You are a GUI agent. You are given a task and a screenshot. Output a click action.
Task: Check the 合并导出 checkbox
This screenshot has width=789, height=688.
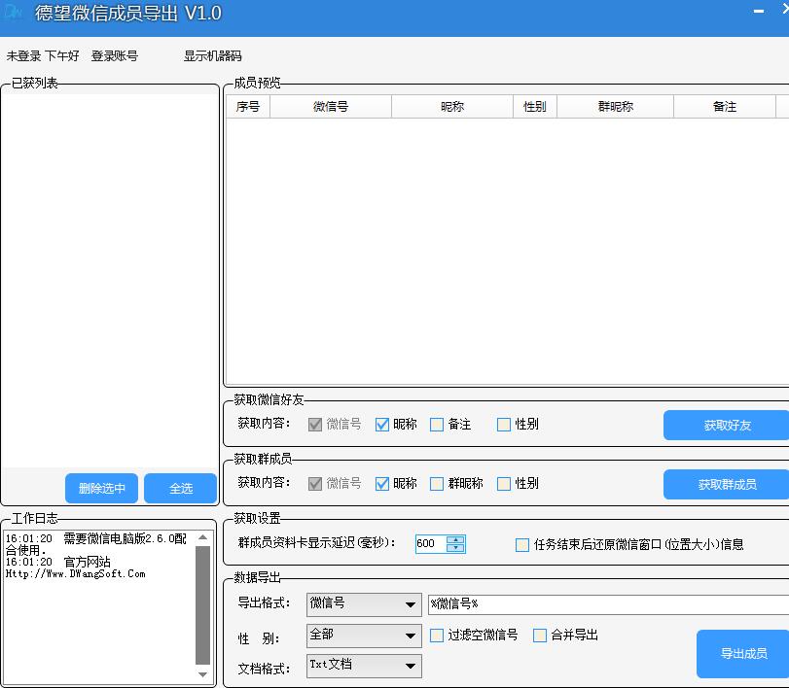(539, 635)
